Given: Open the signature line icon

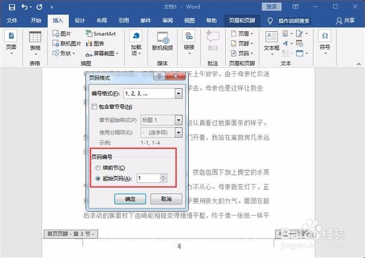Looking at the screenshot, I should pos(302,34).
